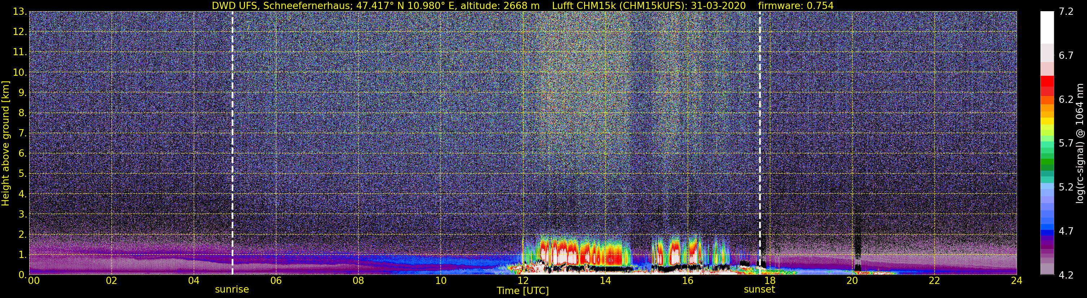Click the "sunset" label below the time axis

(759, 290)
